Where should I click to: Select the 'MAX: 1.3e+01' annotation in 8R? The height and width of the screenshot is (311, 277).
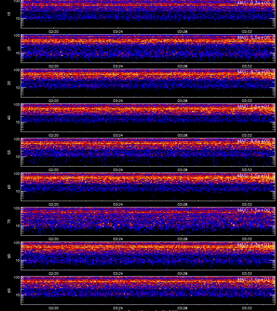253,245
